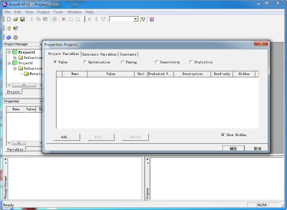Select the Project Variables tab
The height and width of the screenshot is (210, 287).
click(64, 54)
